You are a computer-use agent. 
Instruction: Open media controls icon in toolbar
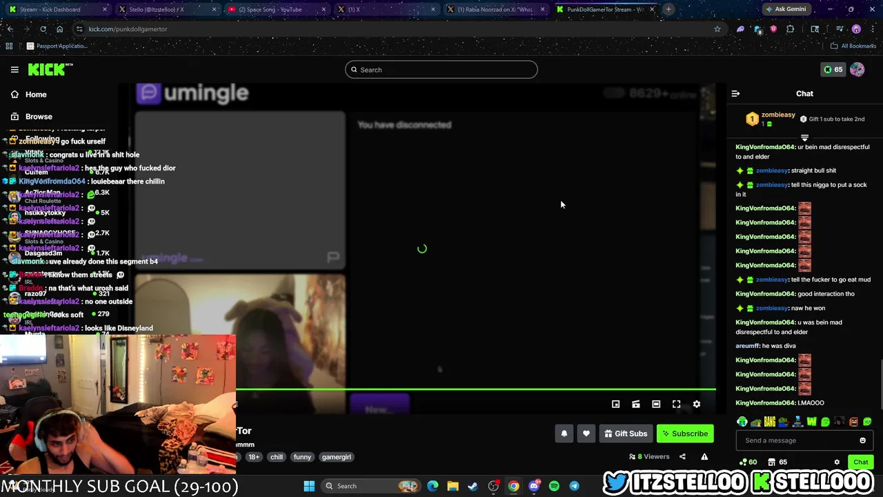(x=840, y=29)
